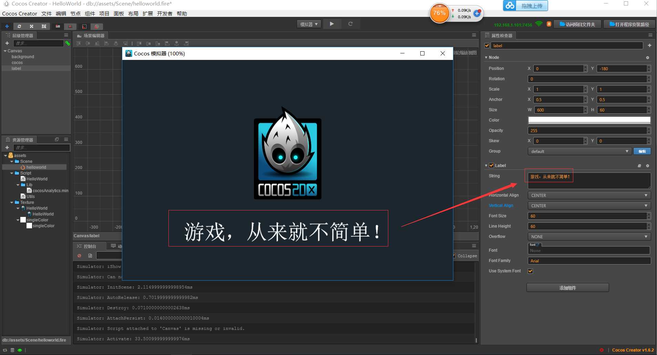Open Label component help document icon
Image resolution: width=657 pixels, height=355 pixels.
639,166
